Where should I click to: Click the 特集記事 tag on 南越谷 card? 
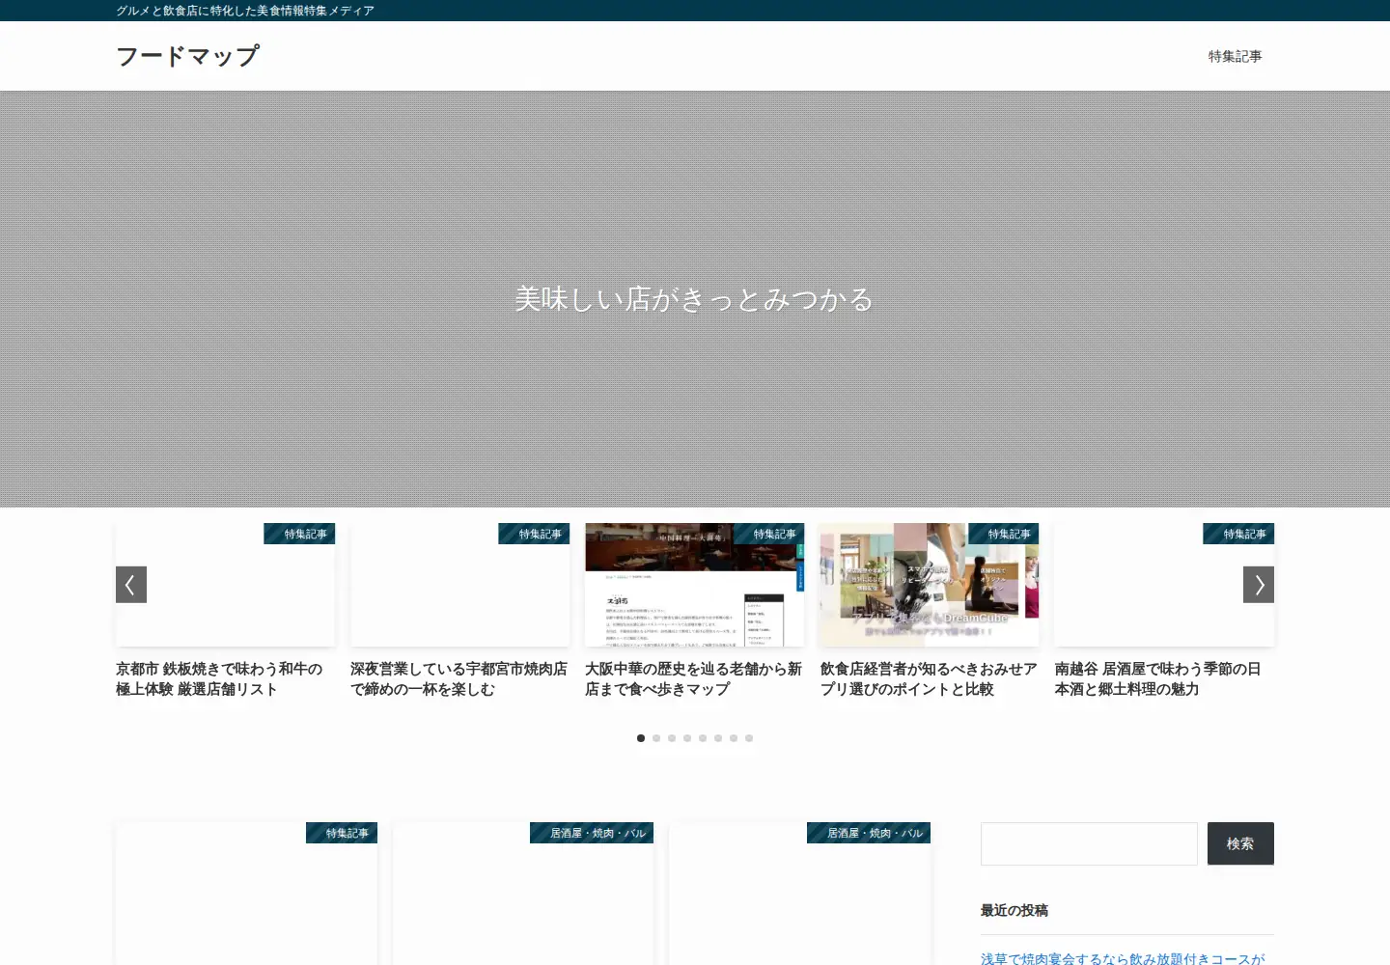tap(1239, 534)
